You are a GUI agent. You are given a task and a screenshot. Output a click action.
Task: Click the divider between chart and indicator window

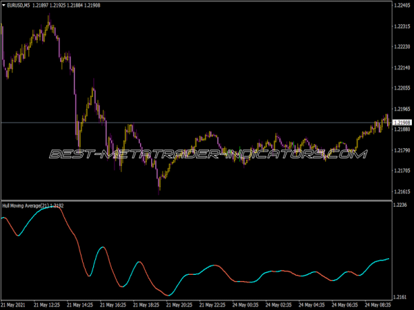point(193,200)
